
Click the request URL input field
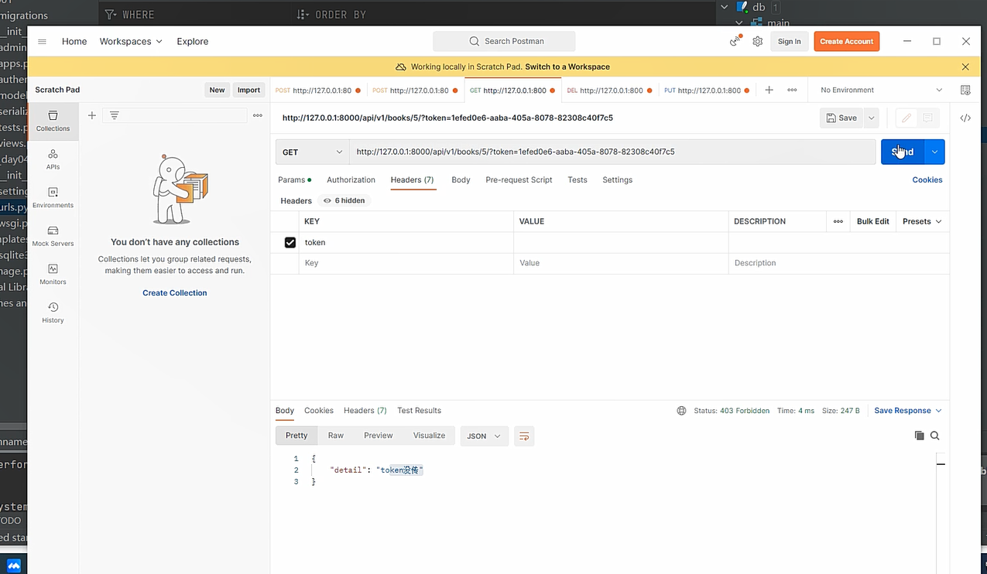pyautogui.click(x=612, y=152)
